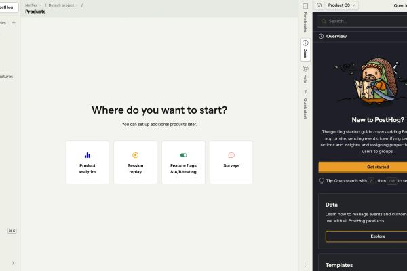
Task: Click the Data section heading
Action: (x=332, y=205)
